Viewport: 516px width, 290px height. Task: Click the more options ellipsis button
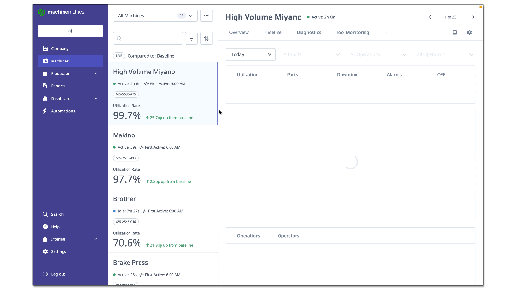(206, 16)
